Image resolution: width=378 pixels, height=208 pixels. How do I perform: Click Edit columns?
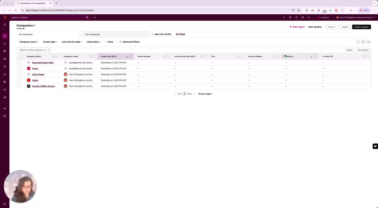[x=363, y=50]
